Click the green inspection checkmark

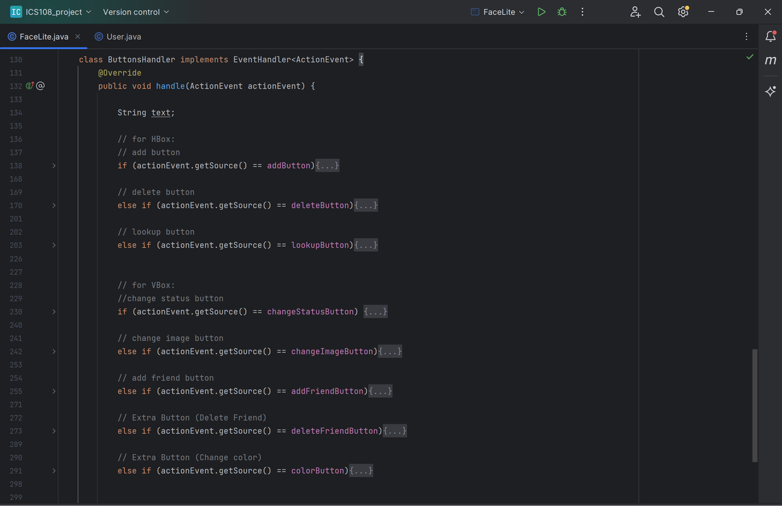(x=750, y=57)
